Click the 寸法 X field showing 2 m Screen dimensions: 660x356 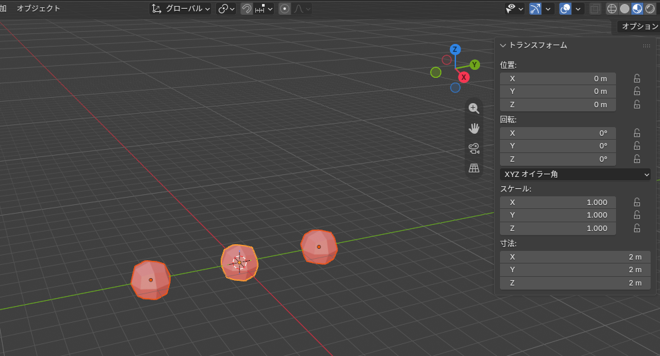click(575, 258)
